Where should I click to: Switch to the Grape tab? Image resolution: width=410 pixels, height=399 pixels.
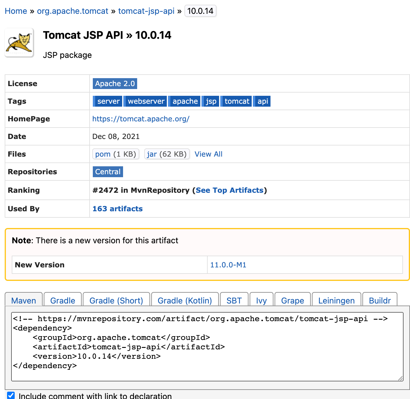click(x=293, y=299)
